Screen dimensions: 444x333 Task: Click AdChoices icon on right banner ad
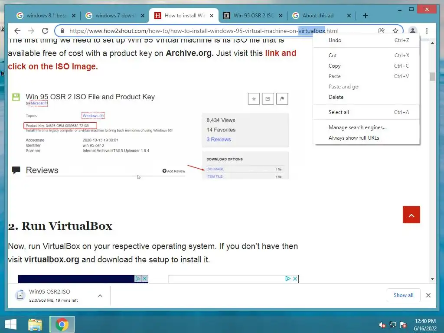click(288, 279)
